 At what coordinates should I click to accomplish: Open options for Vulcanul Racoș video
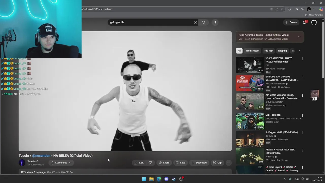[302, 95]
